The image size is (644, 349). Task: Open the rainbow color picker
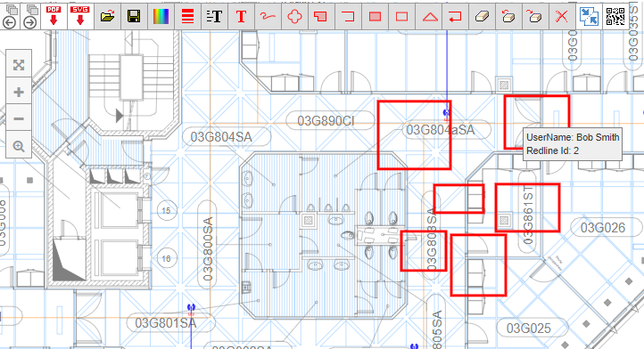point(161,16)
